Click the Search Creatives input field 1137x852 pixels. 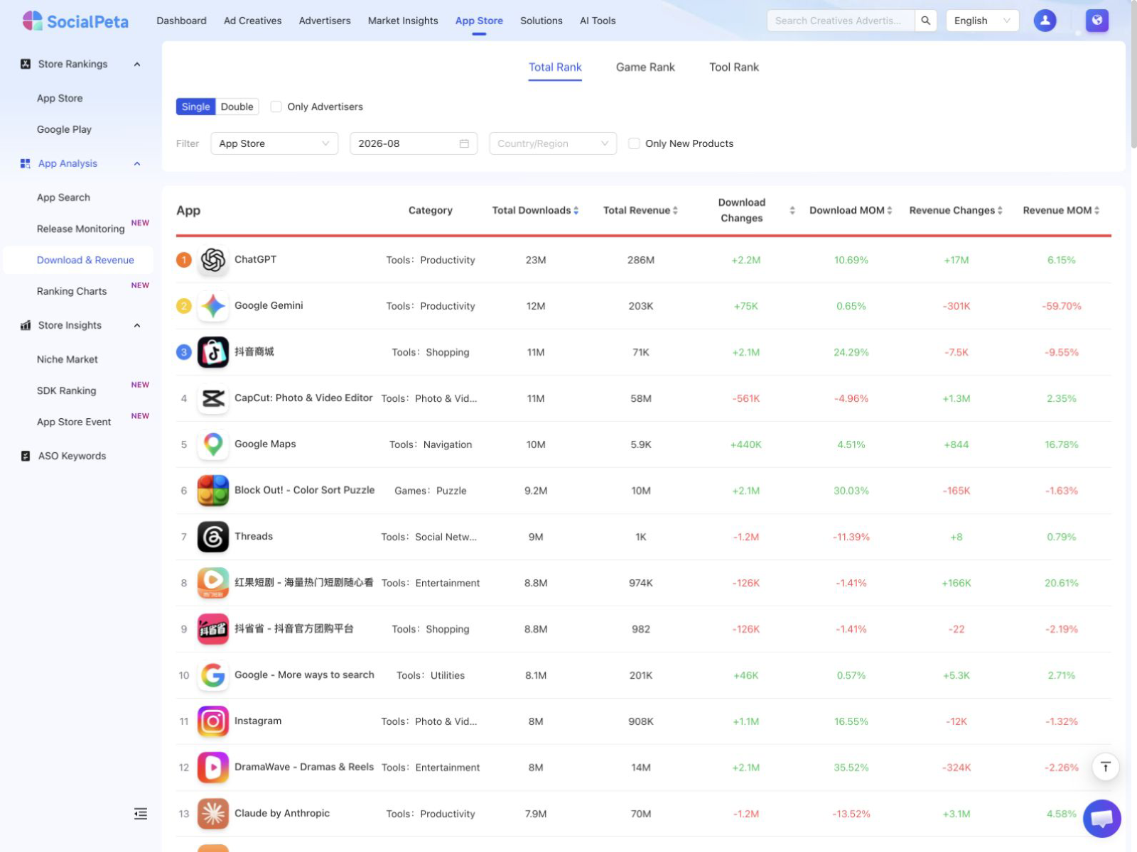(841, 21)
